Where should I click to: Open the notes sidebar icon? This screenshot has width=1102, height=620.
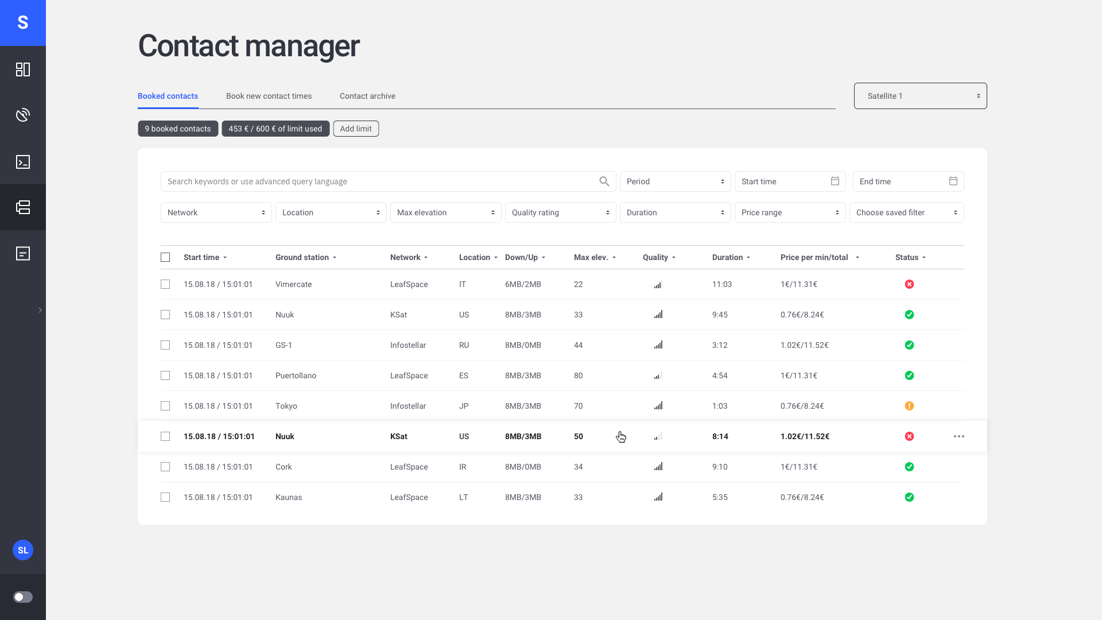click(23, 253)
